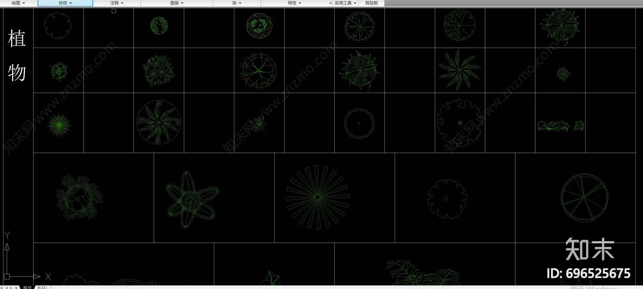Expand the 绘图 panel dropdown
This screenshot has height=289, width=643.
coord(18,3)
